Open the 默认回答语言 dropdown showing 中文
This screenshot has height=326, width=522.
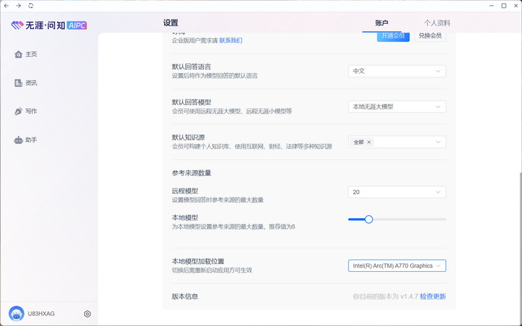click(397, 71)
